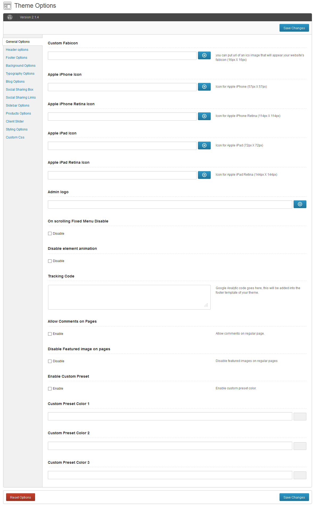Click upload icon for Custom Fabicon
This screenshot has height=506, width=313.
point(204,55)
